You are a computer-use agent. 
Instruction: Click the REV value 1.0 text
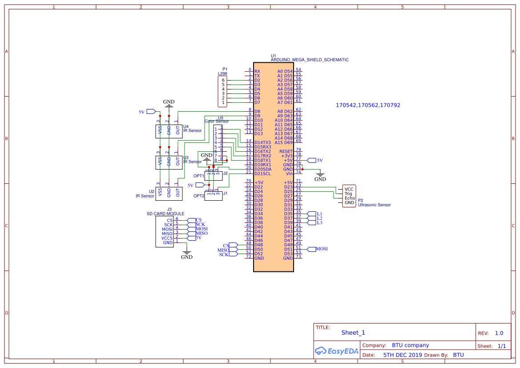[x=498, y=333]
